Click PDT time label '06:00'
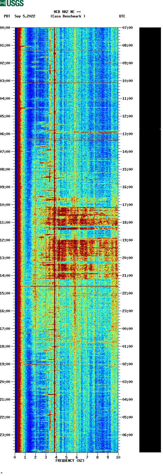Viewport: 163px width, 476px height. pos(5,134)
